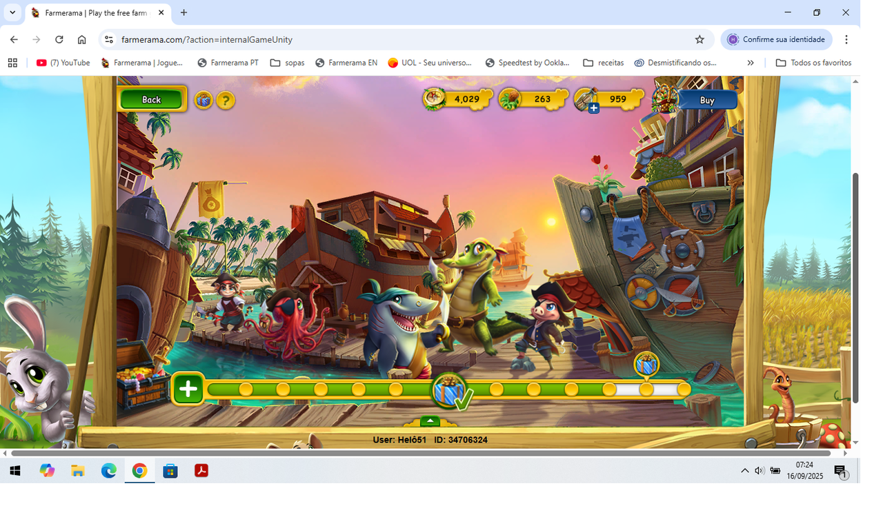The image size is (883, 517).
Task: Open the browser Customize menu with three dots
Action: [846, 39]
